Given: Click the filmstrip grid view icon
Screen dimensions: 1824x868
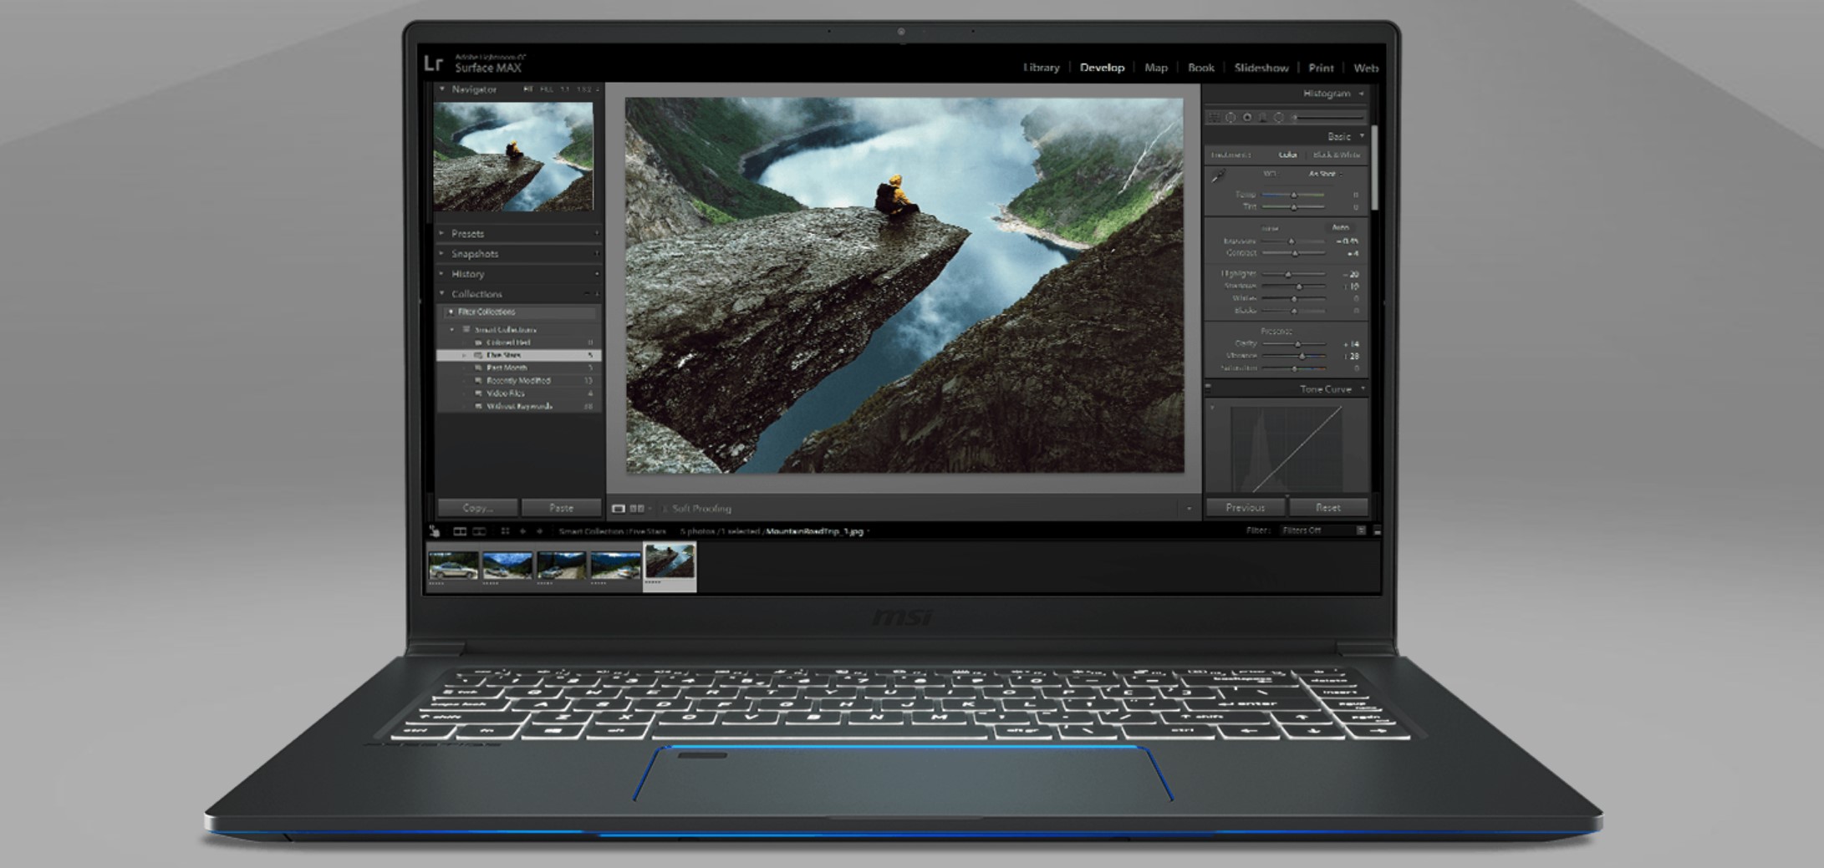Looking at the screenshot, I should [x=505, y=531].
